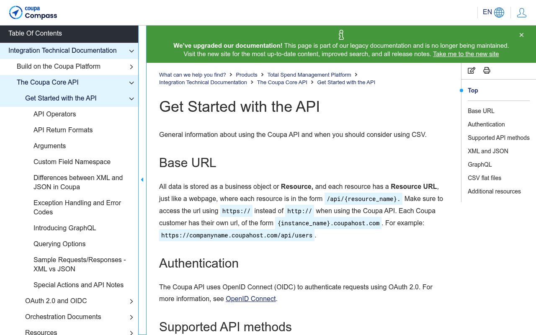Open the user account profile icon
Screen dimensions: 536x335
point(522,13)
